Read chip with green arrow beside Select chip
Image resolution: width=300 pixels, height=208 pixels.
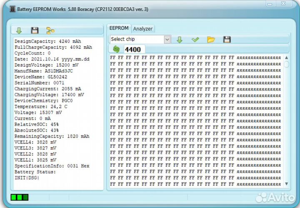click(x=180, y=40)
